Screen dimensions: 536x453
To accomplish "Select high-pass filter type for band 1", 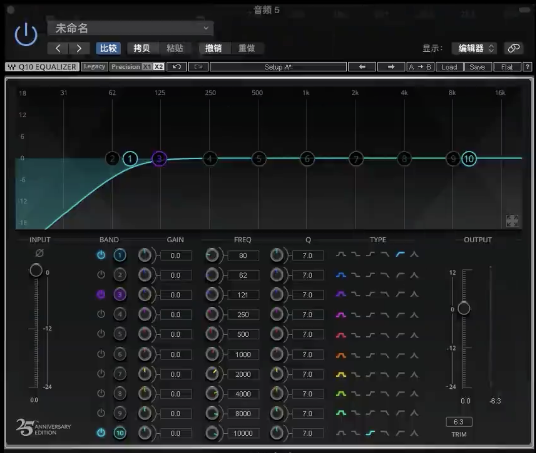I will (400, 255).
